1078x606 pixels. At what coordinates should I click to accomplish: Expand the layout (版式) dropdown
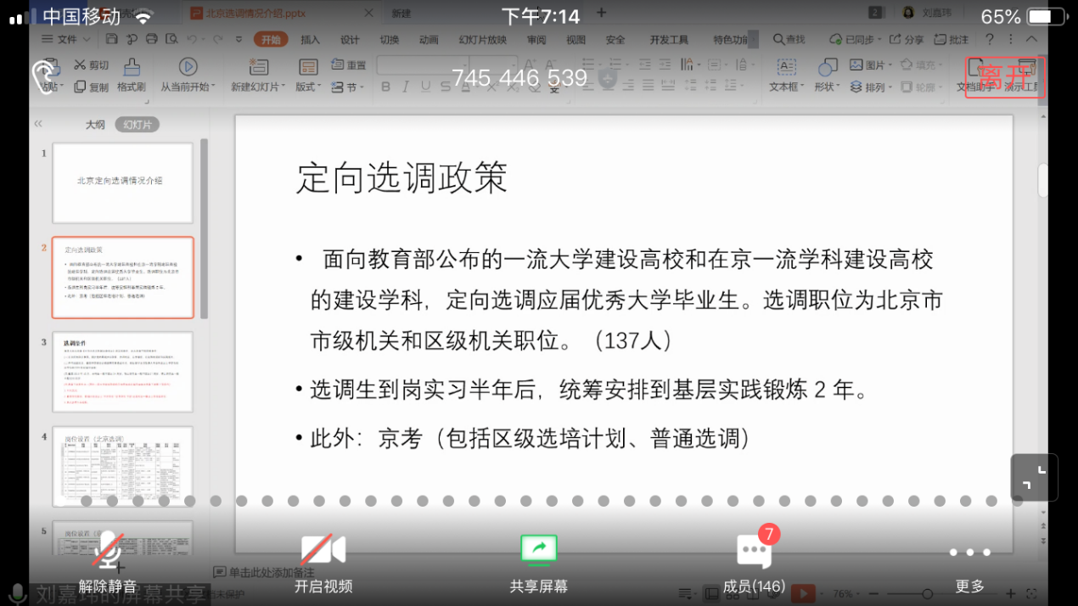309,87
